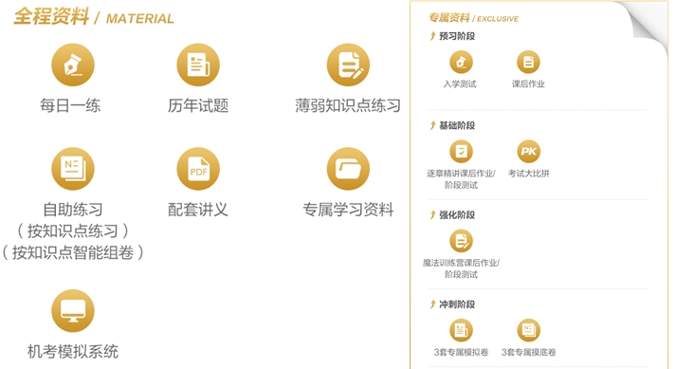Open the 专属学习资料 label
Image resolution: width=675 pixels, height=369 pixels.
pyautogui.click(x=348, y=210)
